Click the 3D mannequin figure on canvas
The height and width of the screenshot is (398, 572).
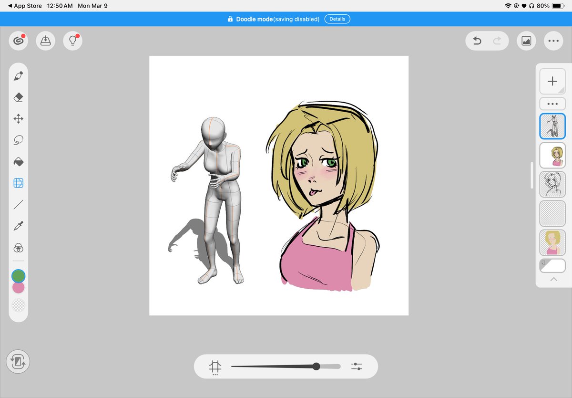point(213,200)
